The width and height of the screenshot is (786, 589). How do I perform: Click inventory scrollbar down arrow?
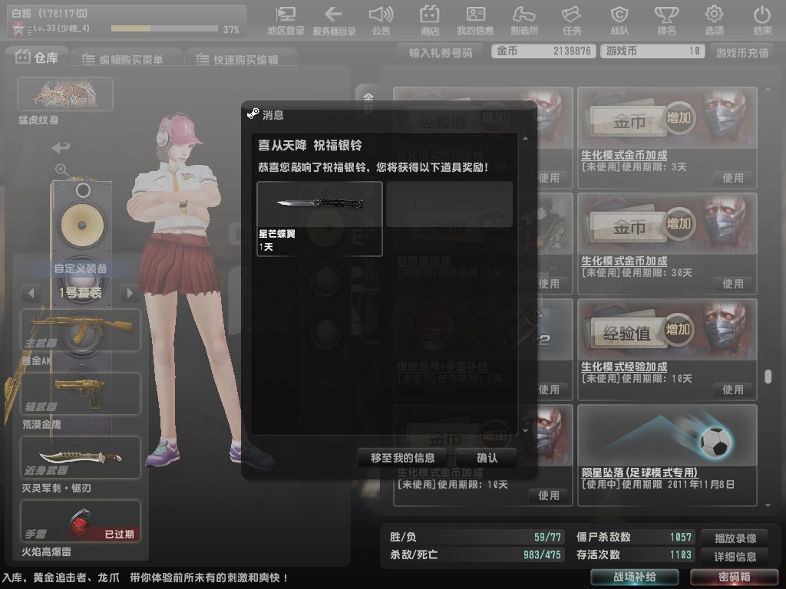point(768,505)
